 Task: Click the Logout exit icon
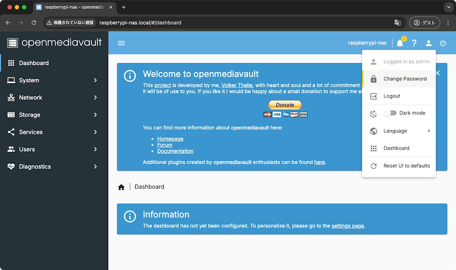pos(374,96)
